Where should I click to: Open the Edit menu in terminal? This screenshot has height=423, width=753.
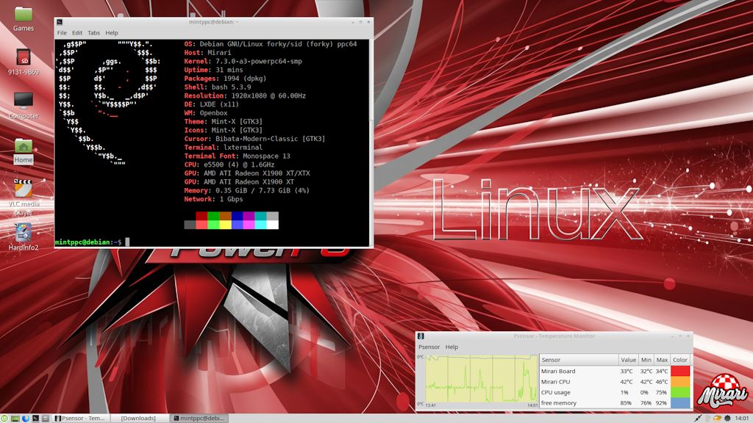tap(76, 32)
